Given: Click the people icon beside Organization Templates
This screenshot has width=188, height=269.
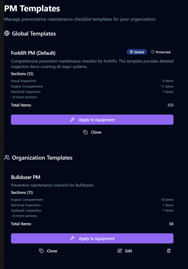Looking at the screenshot, I should coord(7,158).
